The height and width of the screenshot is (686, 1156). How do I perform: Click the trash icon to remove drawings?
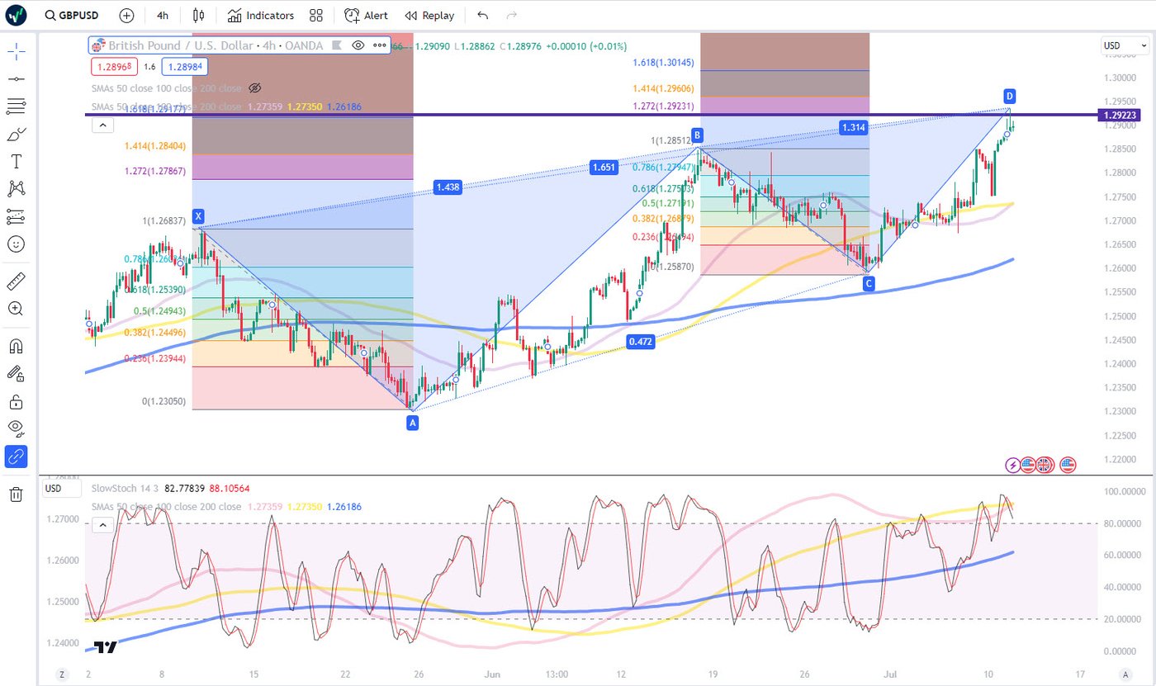coord(16,494)
